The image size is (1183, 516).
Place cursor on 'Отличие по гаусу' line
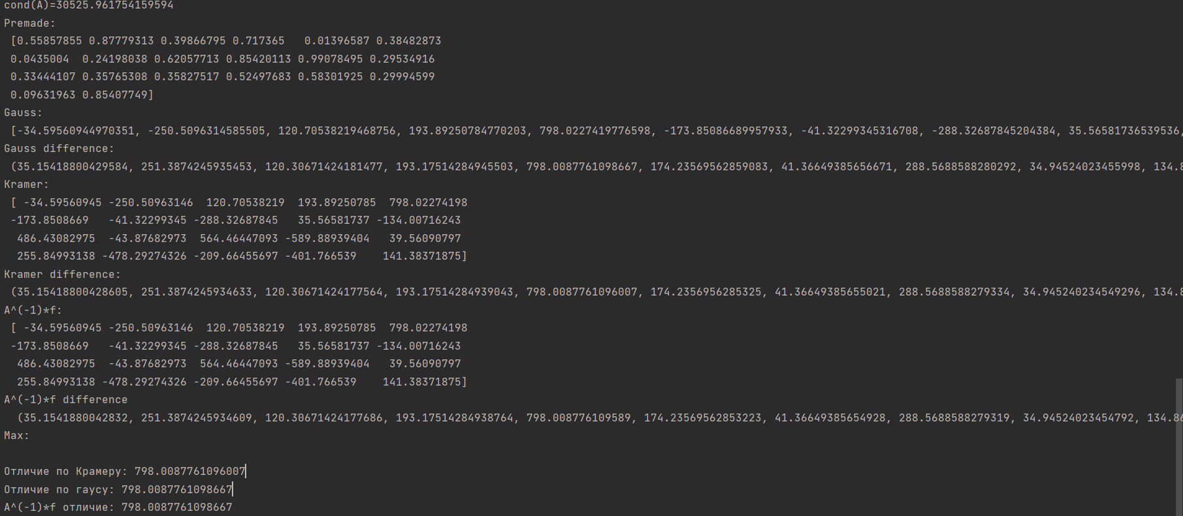(118, 490)
